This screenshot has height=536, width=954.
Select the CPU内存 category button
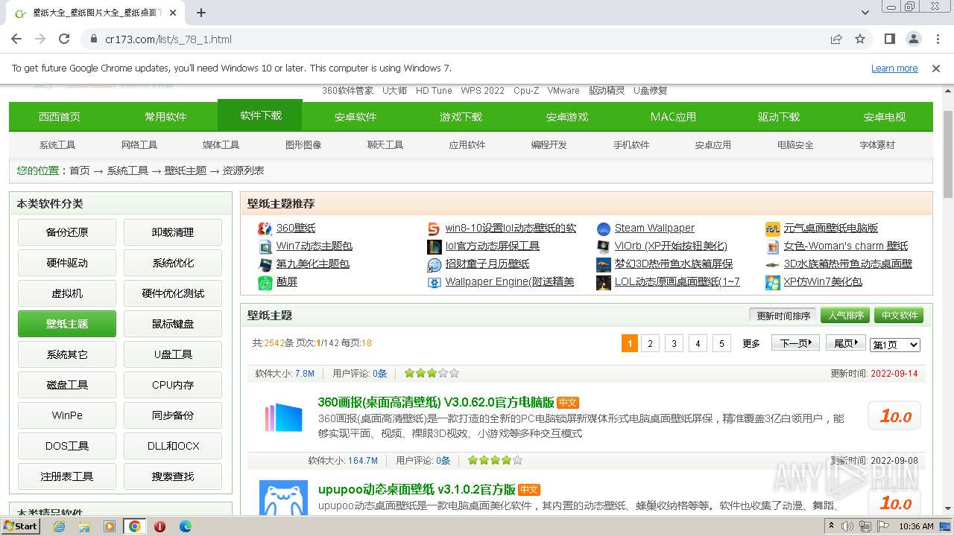point(173,385)
